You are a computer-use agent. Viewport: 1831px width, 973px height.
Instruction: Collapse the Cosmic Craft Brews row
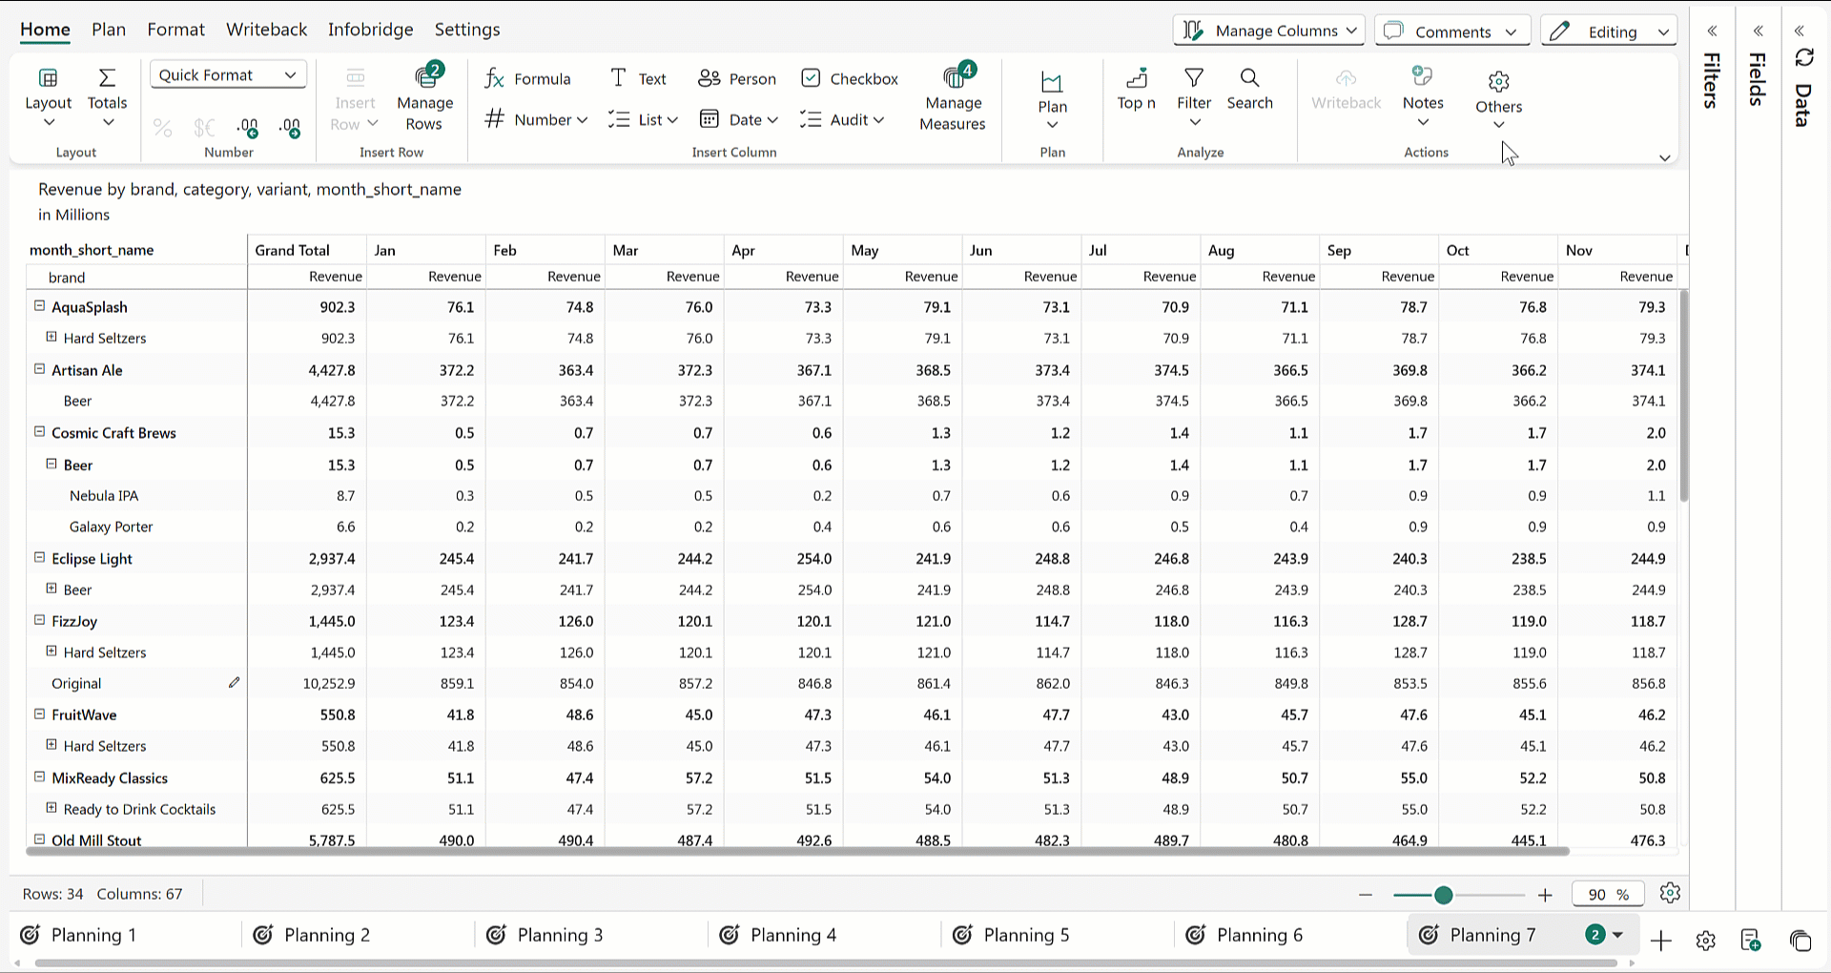pyautogui.click(x=40, y=432)
